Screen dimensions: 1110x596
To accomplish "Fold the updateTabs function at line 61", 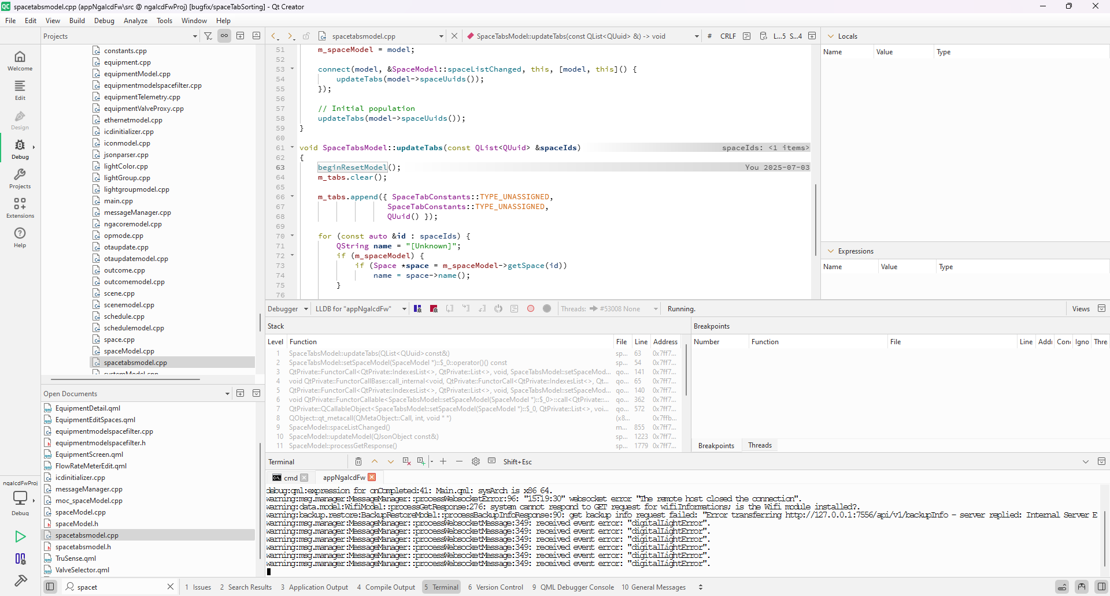I will click(292, 148).
